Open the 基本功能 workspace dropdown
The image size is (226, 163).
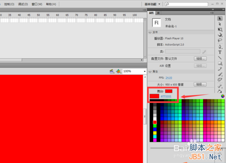coord(152,4)
